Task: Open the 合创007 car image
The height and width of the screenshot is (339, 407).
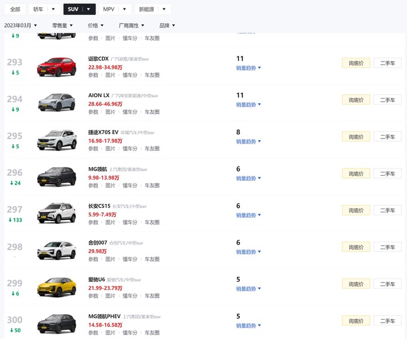Action: coord(57,250)
